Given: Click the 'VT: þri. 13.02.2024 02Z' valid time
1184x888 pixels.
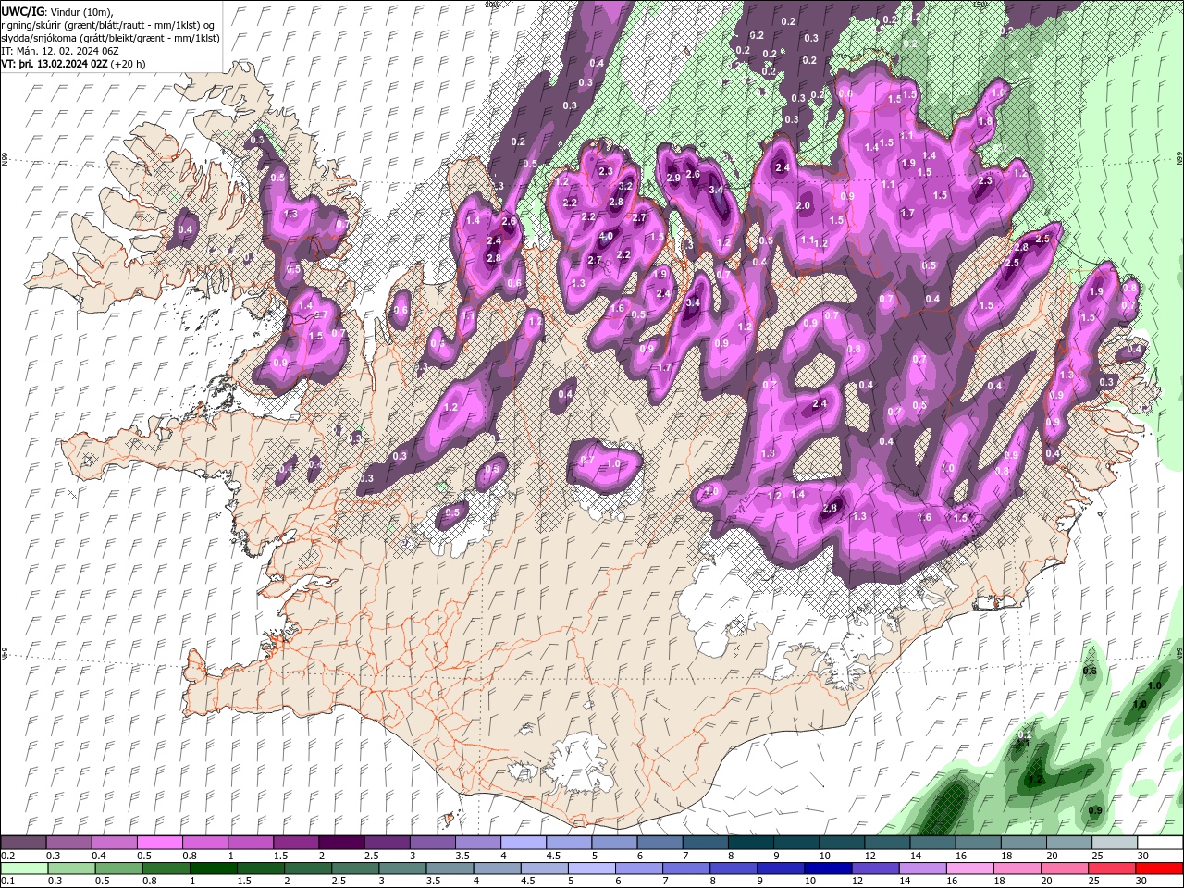Looking at the screenshot, I should tap(55, 65).
